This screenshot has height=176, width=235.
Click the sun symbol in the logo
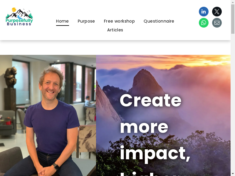point(14,10)
